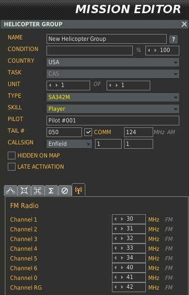Open the Type dropdown showing SA342M
Screen dimensions: 189x295
(113, 97)
